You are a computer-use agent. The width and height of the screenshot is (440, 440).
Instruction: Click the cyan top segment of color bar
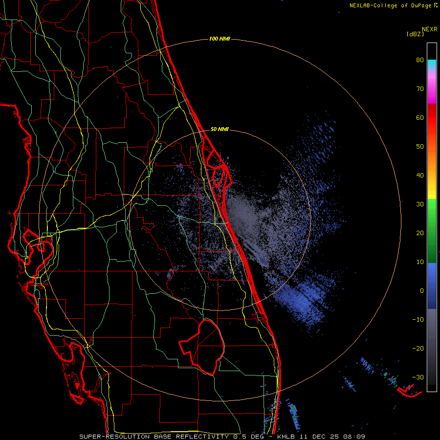point(432,65)
